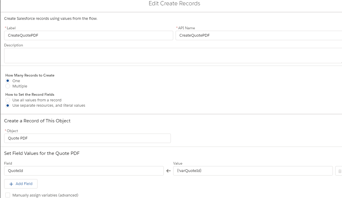Image resolution: width=342 pixels, height=198 pixels.
Task: Open the Field picker showing QuoteId
Action: pos(84,171)
